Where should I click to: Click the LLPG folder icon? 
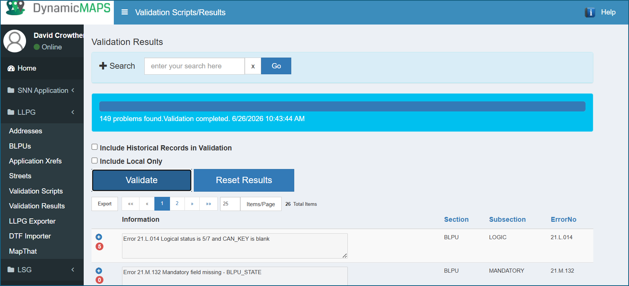[x=11, y=112]
